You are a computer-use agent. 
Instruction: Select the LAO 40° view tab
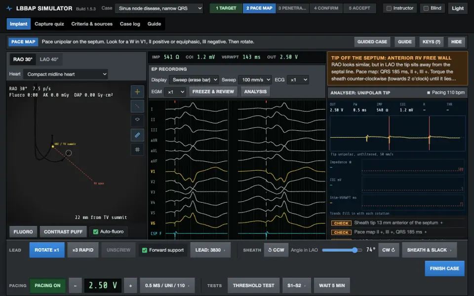pyautogui.click(x=49, y=60)
